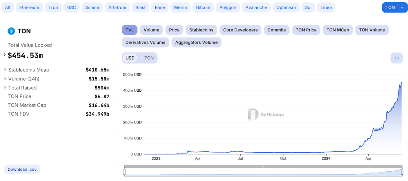408x181 pixels.
Task: Expand the Total Value Locked chevron
Action: click(x=5, y=55)
